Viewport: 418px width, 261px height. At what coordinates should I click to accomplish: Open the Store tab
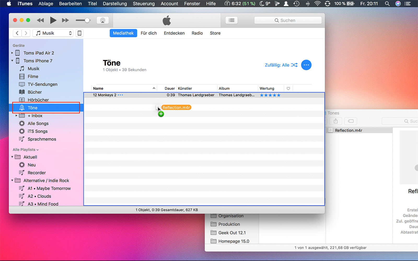[x=215, y=33]
